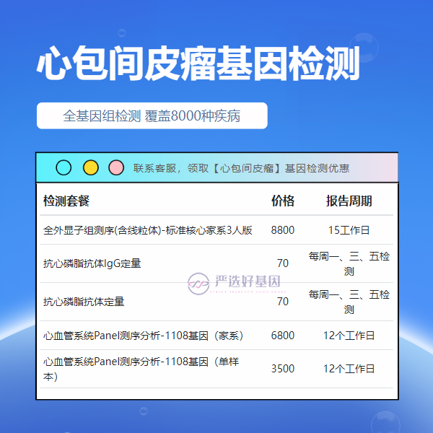The width and height of the screenshot is (433, 433).
Task: Select row 心血管系统Panel测序分析-1108基因（家系）
Action: [216, 336]
